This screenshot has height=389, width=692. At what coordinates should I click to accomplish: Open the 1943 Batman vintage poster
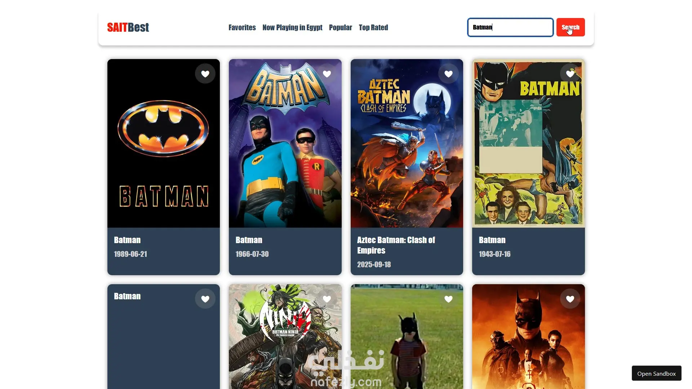pyautogui.click(x=528, y=151)
